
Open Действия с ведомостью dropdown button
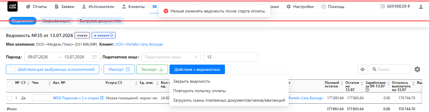pos(197,69)
